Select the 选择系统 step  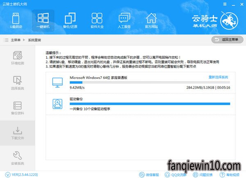(x=18, y=83)
